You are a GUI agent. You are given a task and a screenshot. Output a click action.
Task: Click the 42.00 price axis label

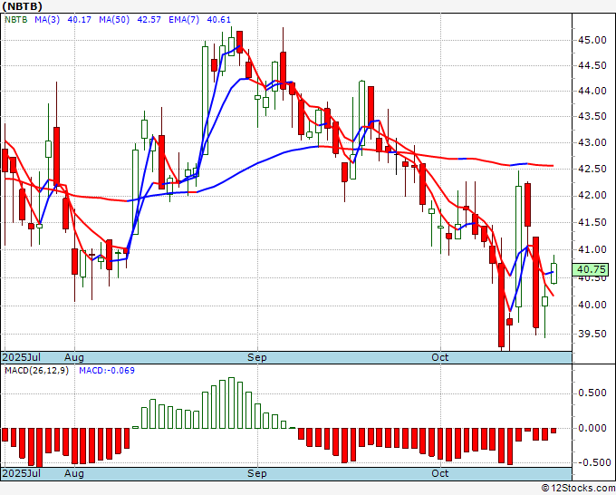click(x=592, y=196)
